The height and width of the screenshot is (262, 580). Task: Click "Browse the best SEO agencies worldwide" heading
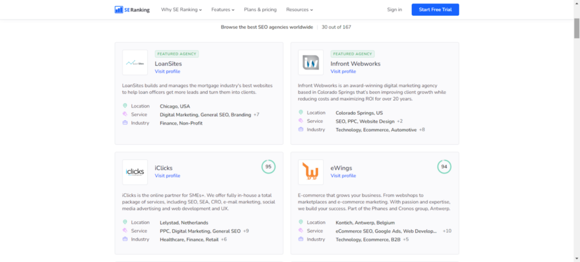(x=267, y=27)
